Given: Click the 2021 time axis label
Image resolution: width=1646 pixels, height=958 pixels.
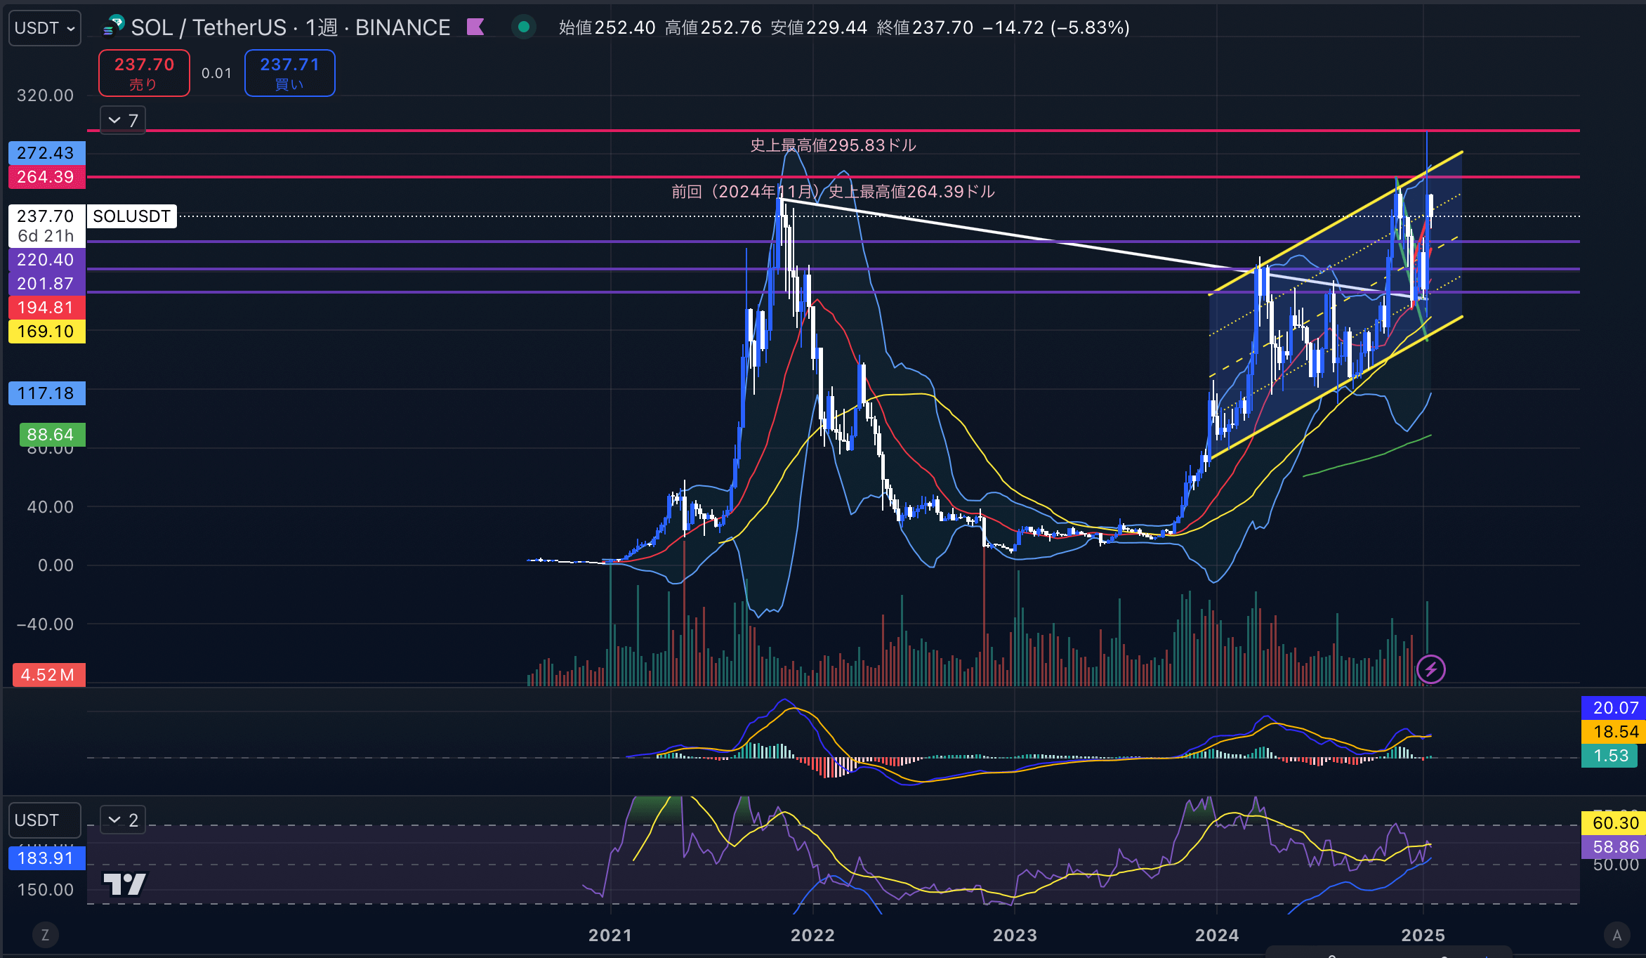Looking at the screenshot, I should coord(610,936).
